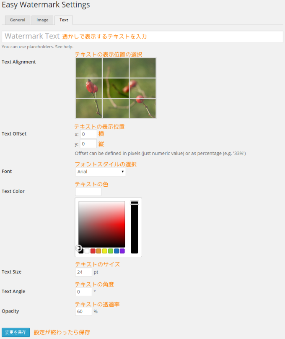This screenshot has width=285, height=339.
Task: Click the Text Color value field
Action: click(x=88, y=192)
